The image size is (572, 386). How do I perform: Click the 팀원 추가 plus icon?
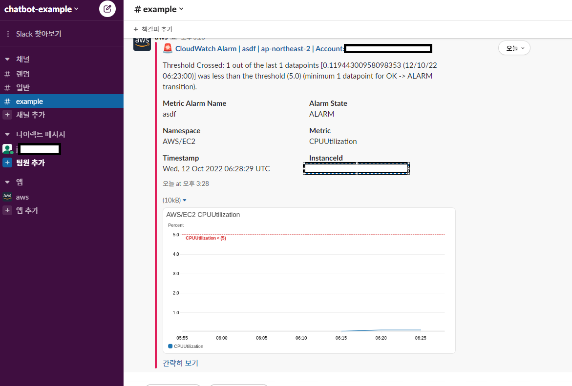pos(7,163)
